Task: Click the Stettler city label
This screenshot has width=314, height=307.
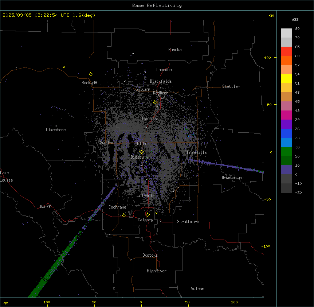Action: (x=231, y=86)
